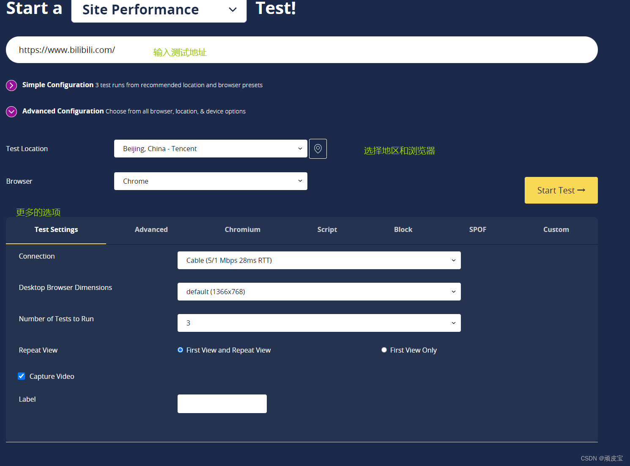Click the URL input field with bilibili address
630x466 pixels.
tap(302, 50)
